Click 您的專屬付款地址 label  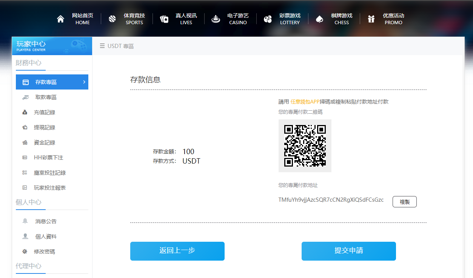tap(298, 185)
